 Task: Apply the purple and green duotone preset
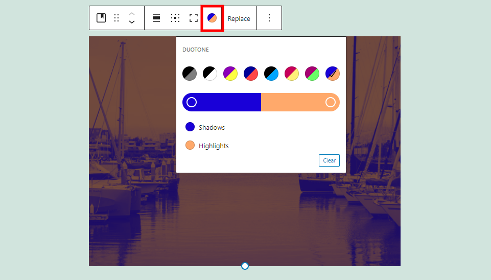(312, 74)
